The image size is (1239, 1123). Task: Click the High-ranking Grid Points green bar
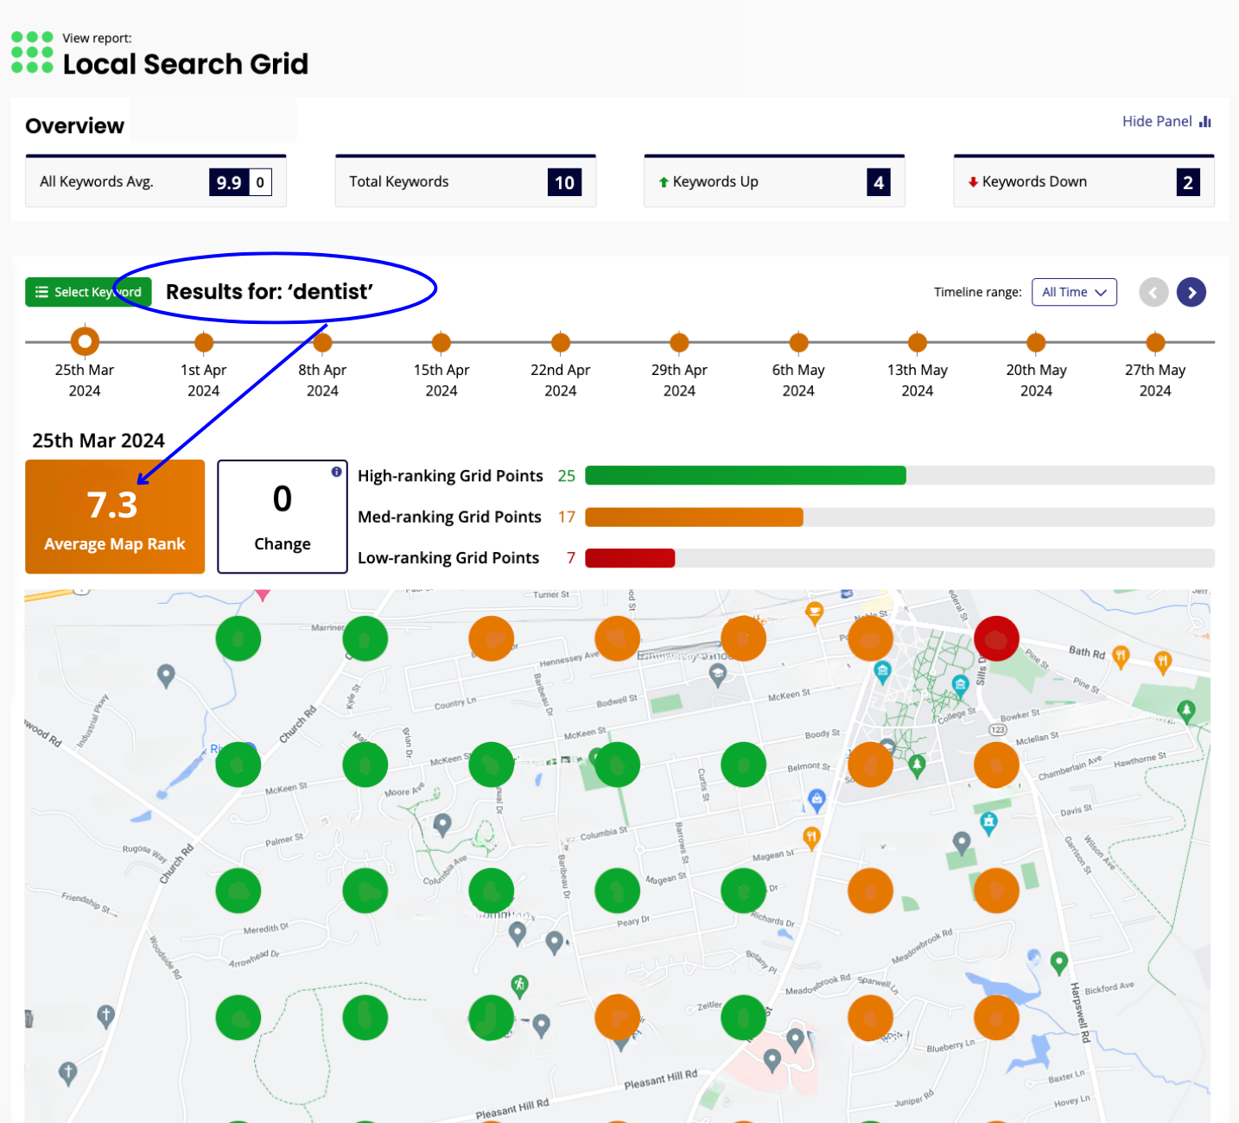tap(745, 475)
